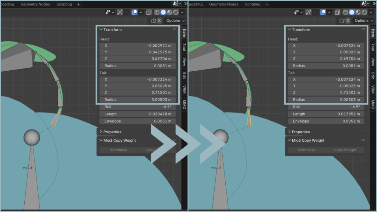Collapse Transform panel in right screenshot
Viewport: 377px width, 212px height.
[x=289, y=29]
